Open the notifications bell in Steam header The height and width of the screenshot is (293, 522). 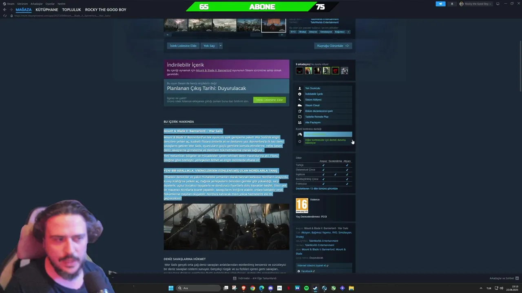click(452, 4)
